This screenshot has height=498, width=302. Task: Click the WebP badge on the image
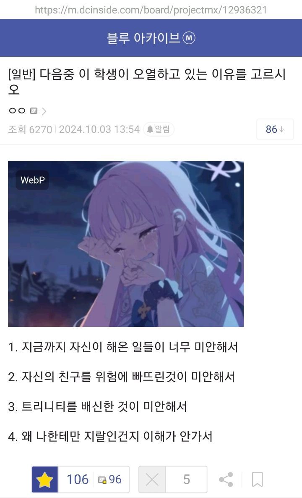pos(32,180)
